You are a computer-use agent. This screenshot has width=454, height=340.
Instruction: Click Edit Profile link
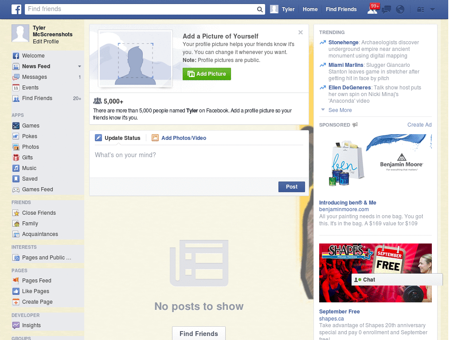46,42
